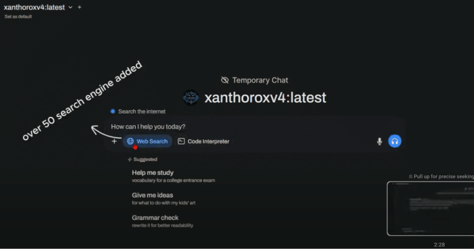
Task: Start call mode with the blue headphones button
Action: tap(394, 141)
